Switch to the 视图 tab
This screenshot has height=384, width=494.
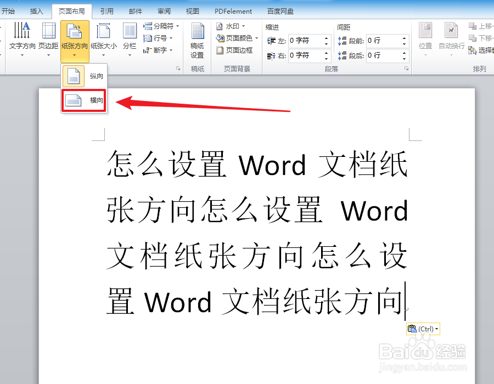(x=193, y=12)
